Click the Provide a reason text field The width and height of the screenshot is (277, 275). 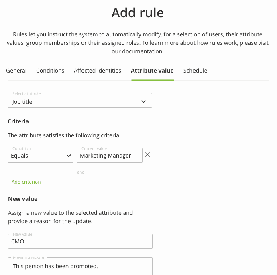pos(80,266)
